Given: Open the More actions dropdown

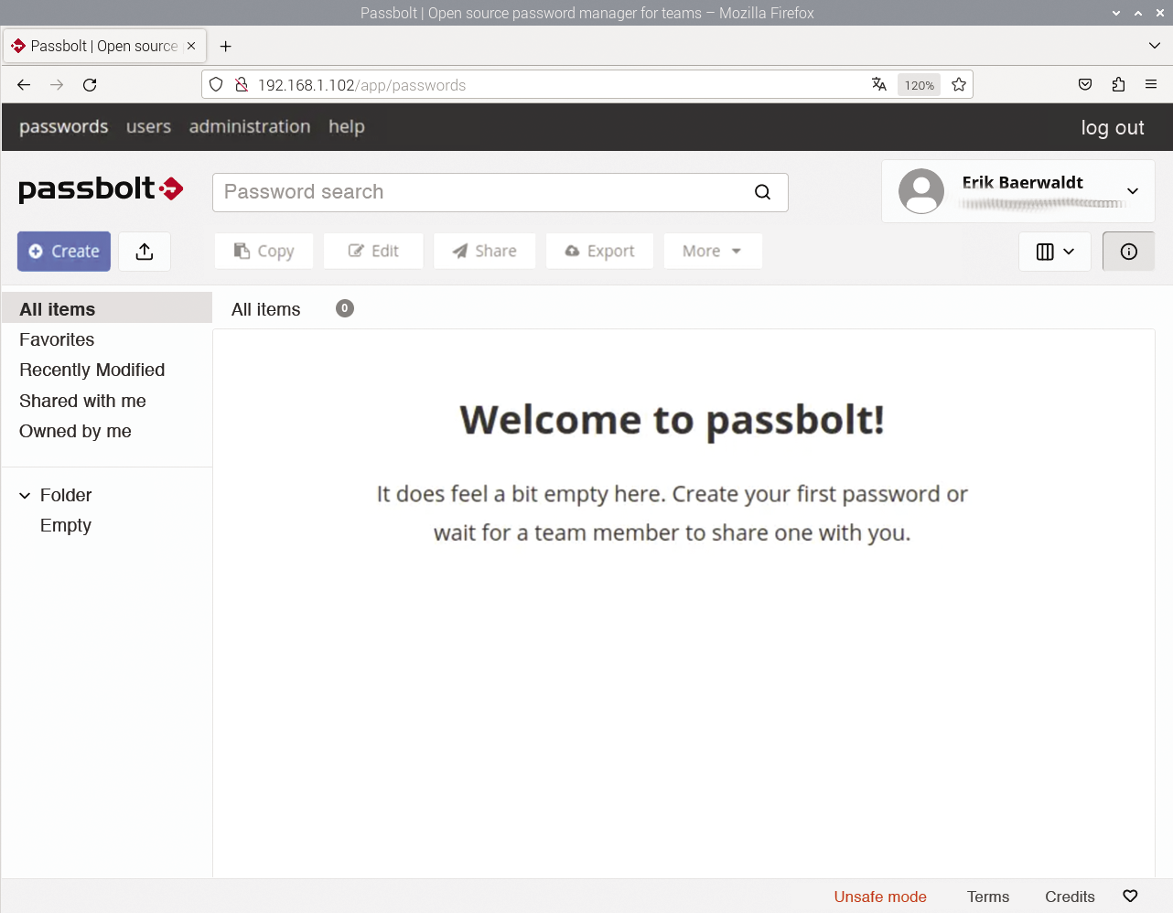Looking at the screenshot, I should 713,251.
